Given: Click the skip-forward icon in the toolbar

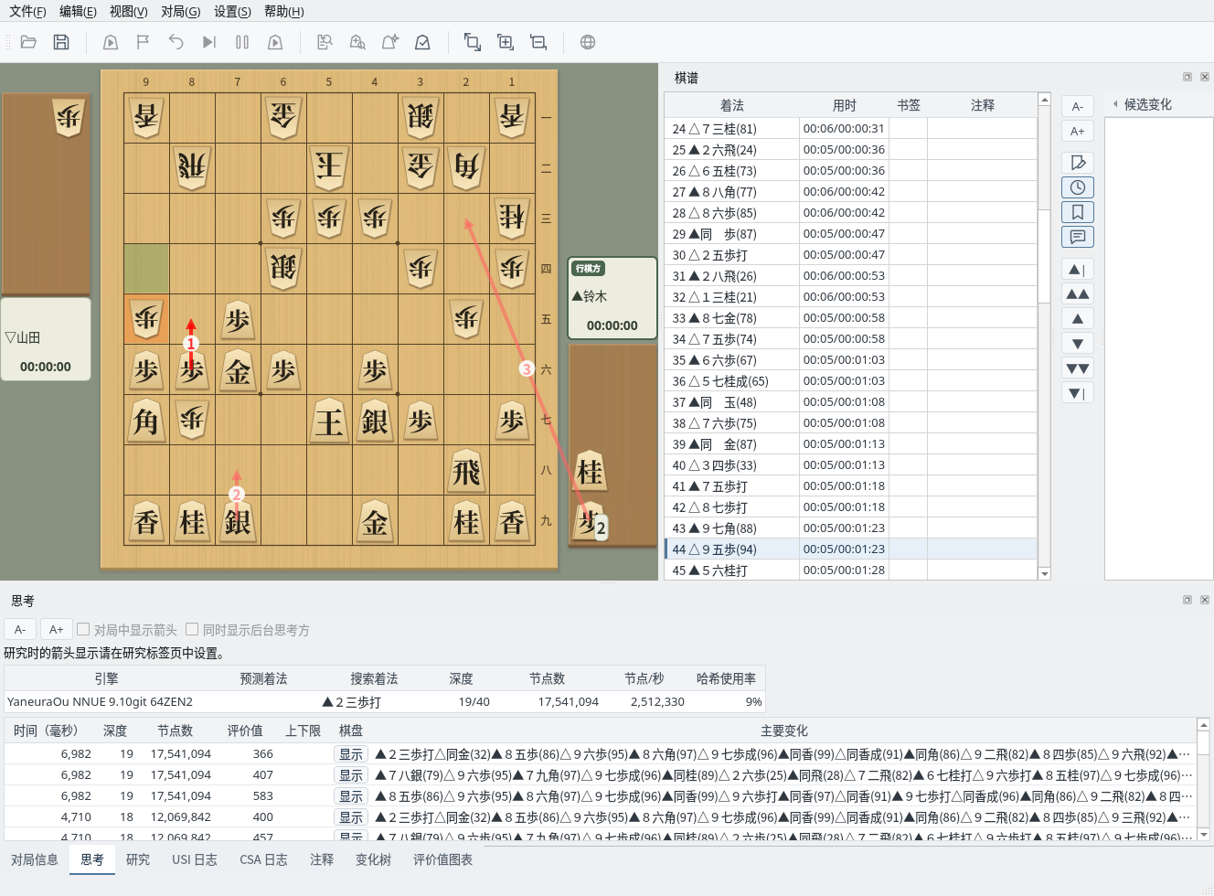Looking at the screenshot, I should click(209, 42).
